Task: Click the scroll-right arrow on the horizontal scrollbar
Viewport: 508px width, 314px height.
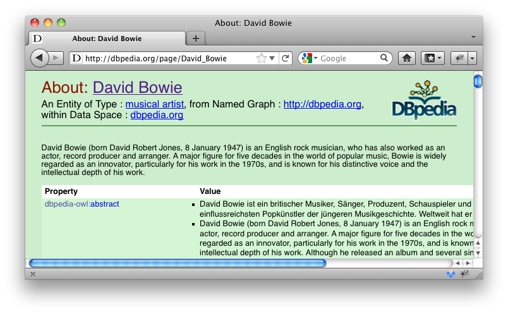Action: click(x=468, y=263)
